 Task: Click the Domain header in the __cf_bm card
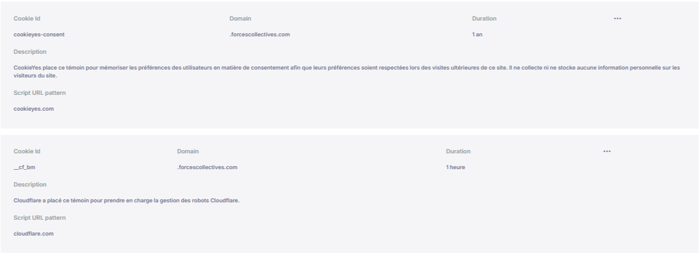pos(188,151)
